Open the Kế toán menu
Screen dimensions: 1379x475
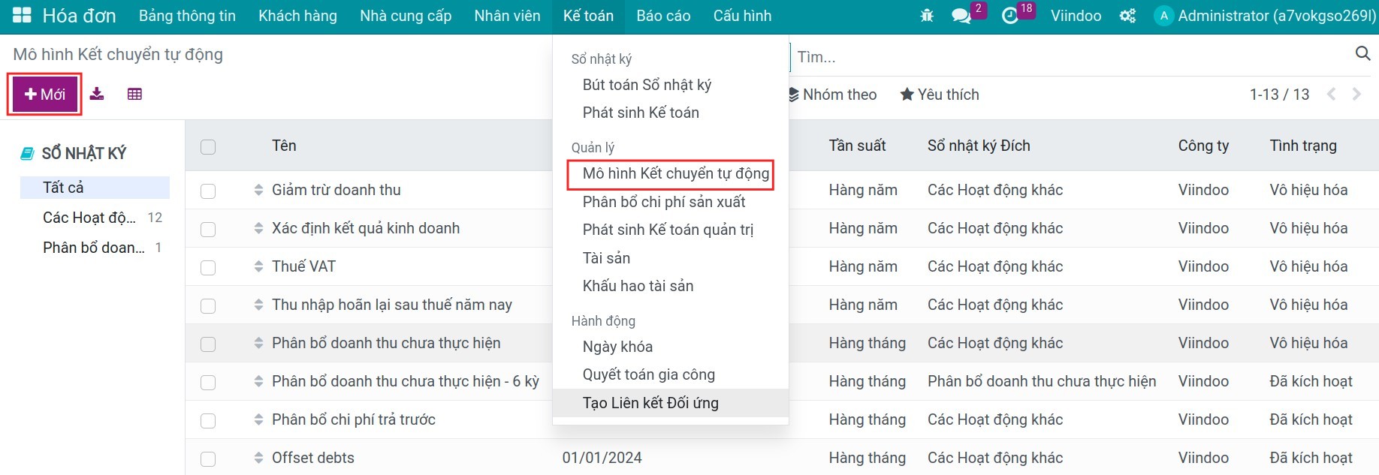588,16
